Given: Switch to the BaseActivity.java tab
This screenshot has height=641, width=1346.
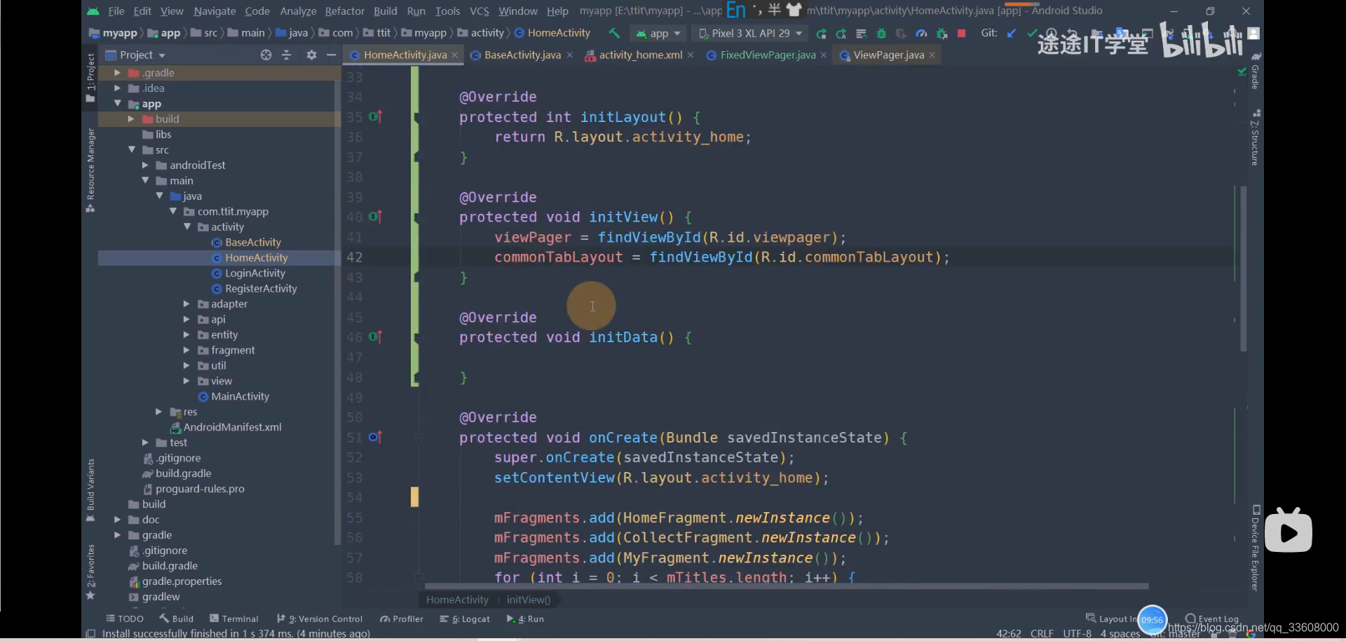Looking at the screenshot, I should (522, 55).
